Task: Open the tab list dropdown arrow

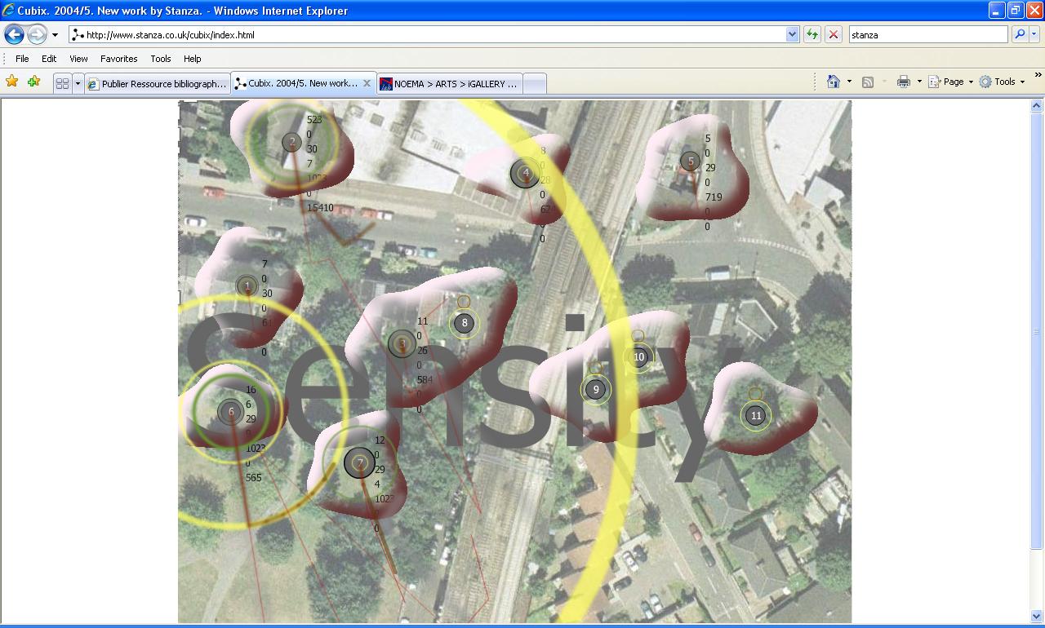Action: click(78, 83)
